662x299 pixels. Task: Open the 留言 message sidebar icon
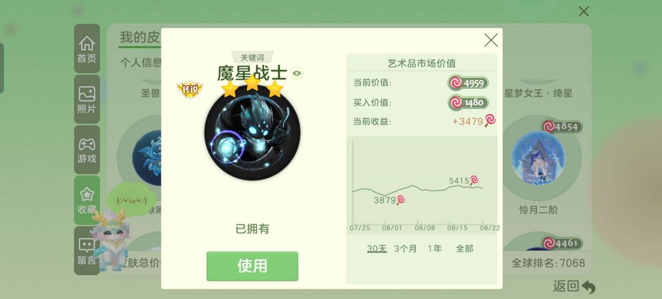[x=87, y=251]
